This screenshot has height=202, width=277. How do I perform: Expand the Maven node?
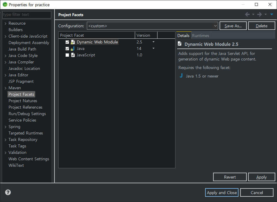pos(6,88)
